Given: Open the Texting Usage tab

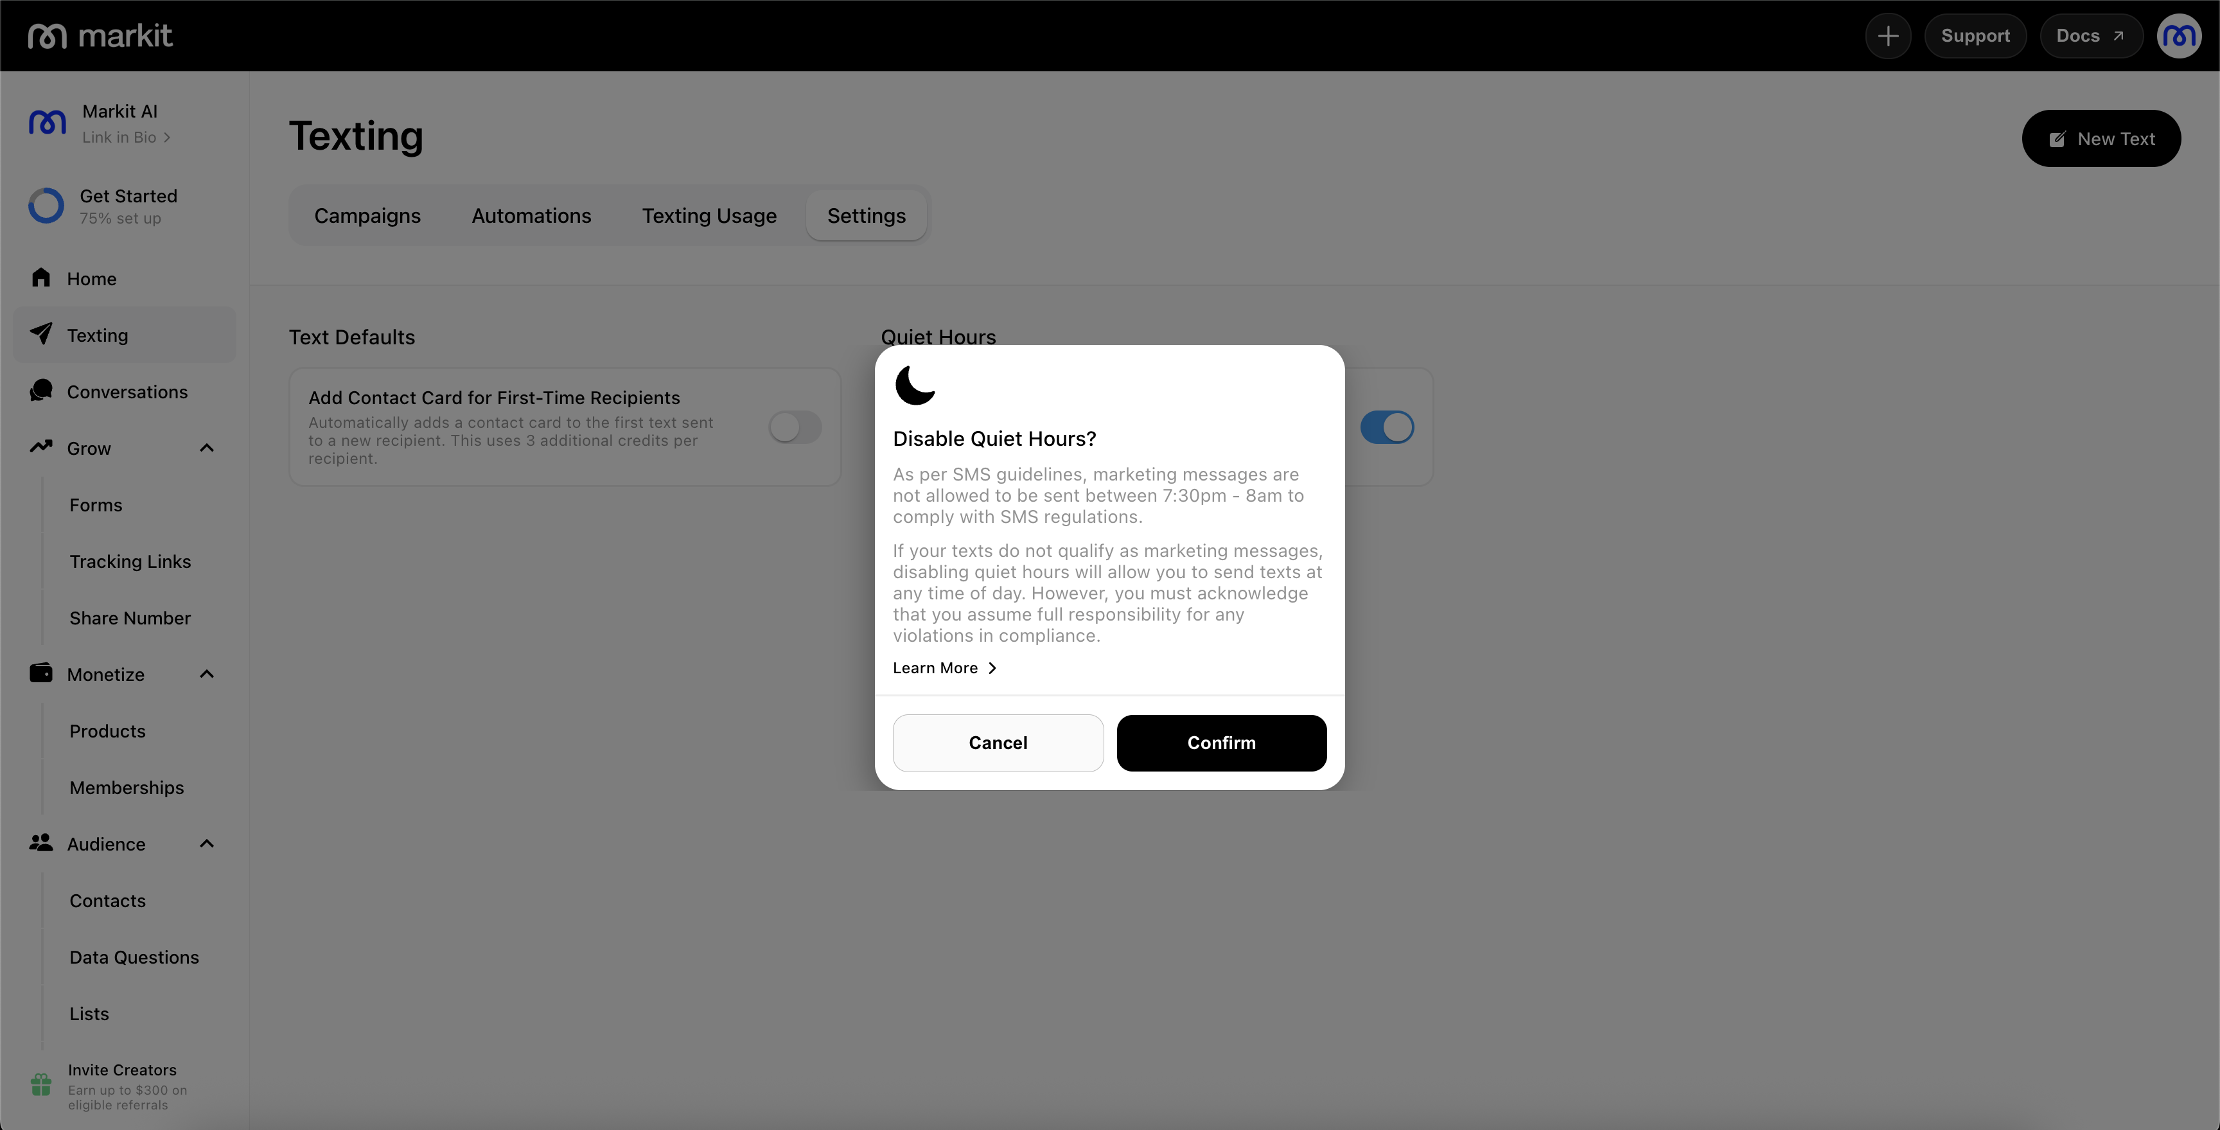Looking at the screenshot, I should (709, 215).
